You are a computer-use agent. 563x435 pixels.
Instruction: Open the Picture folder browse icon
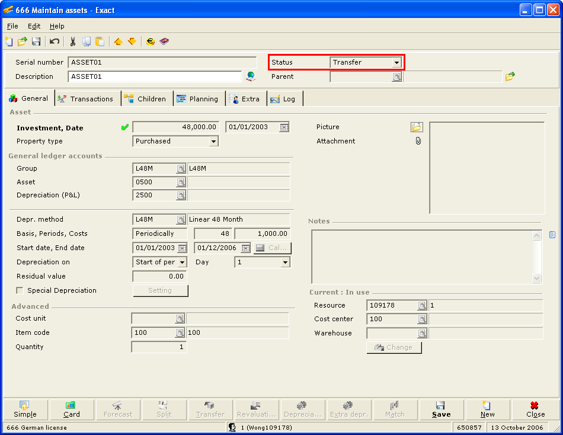click(x=416, y=127)
